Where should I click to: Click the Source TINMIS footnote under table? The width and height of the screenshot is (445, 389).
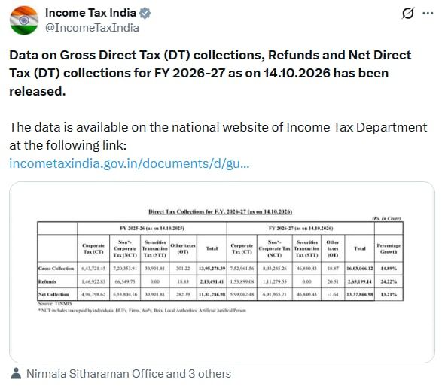[55, 304]
